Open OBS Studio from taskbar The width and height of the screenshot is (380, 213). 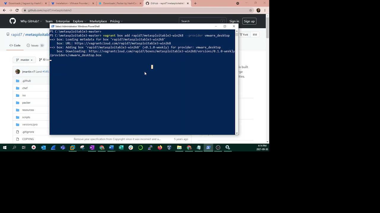tap(218, 147)
